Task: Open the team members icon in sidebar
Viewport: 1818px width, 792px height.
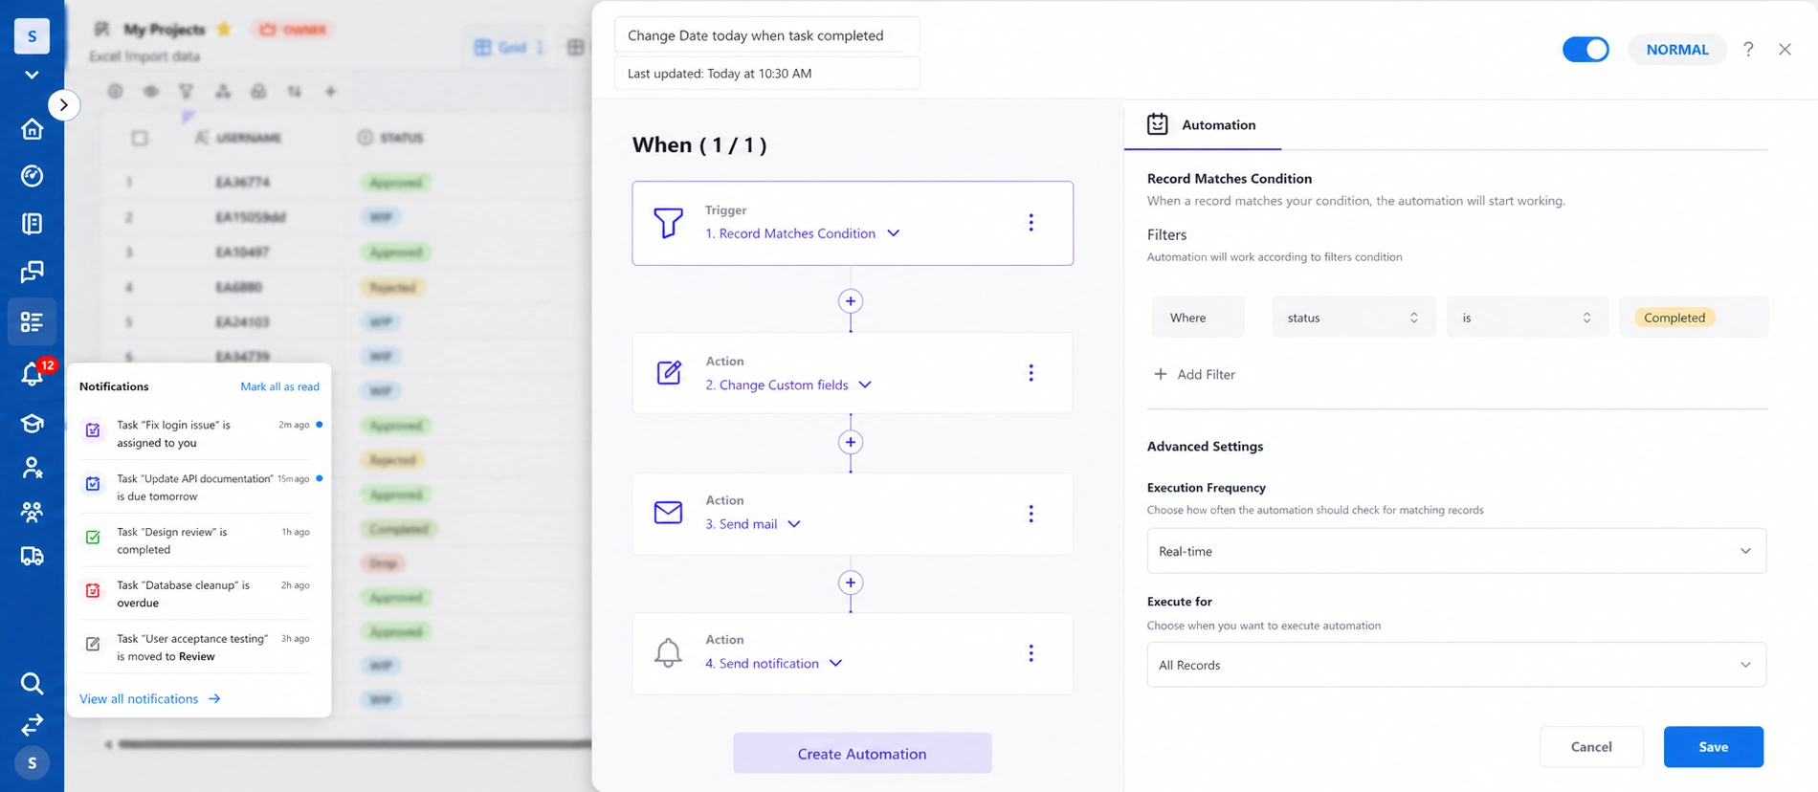Action: (x=32, y=512)
